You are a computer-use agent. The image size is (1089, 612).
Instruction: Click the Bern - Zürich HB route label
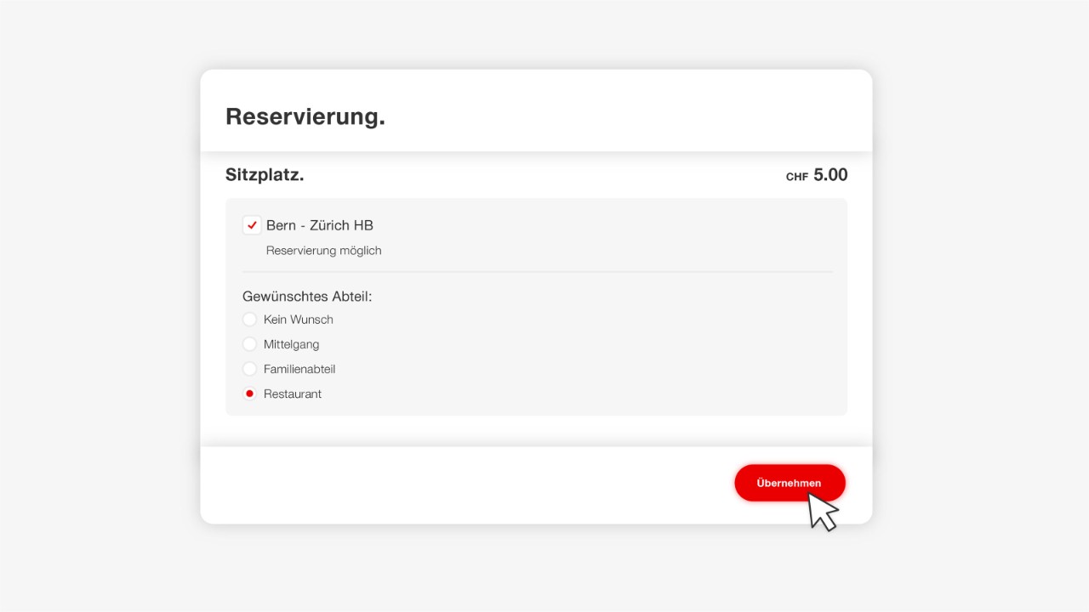click(x=320, y=225)
